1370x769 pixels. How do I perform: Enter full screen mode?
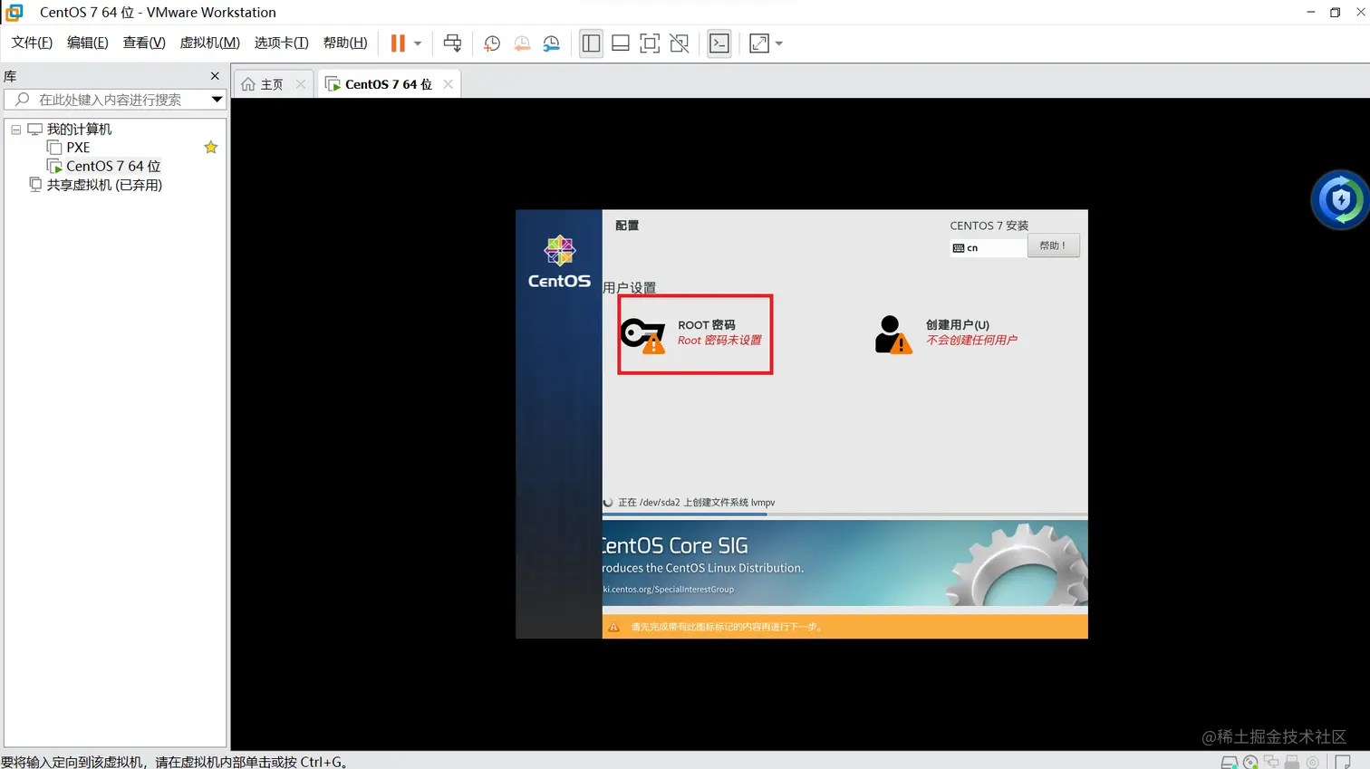(650, 43)
